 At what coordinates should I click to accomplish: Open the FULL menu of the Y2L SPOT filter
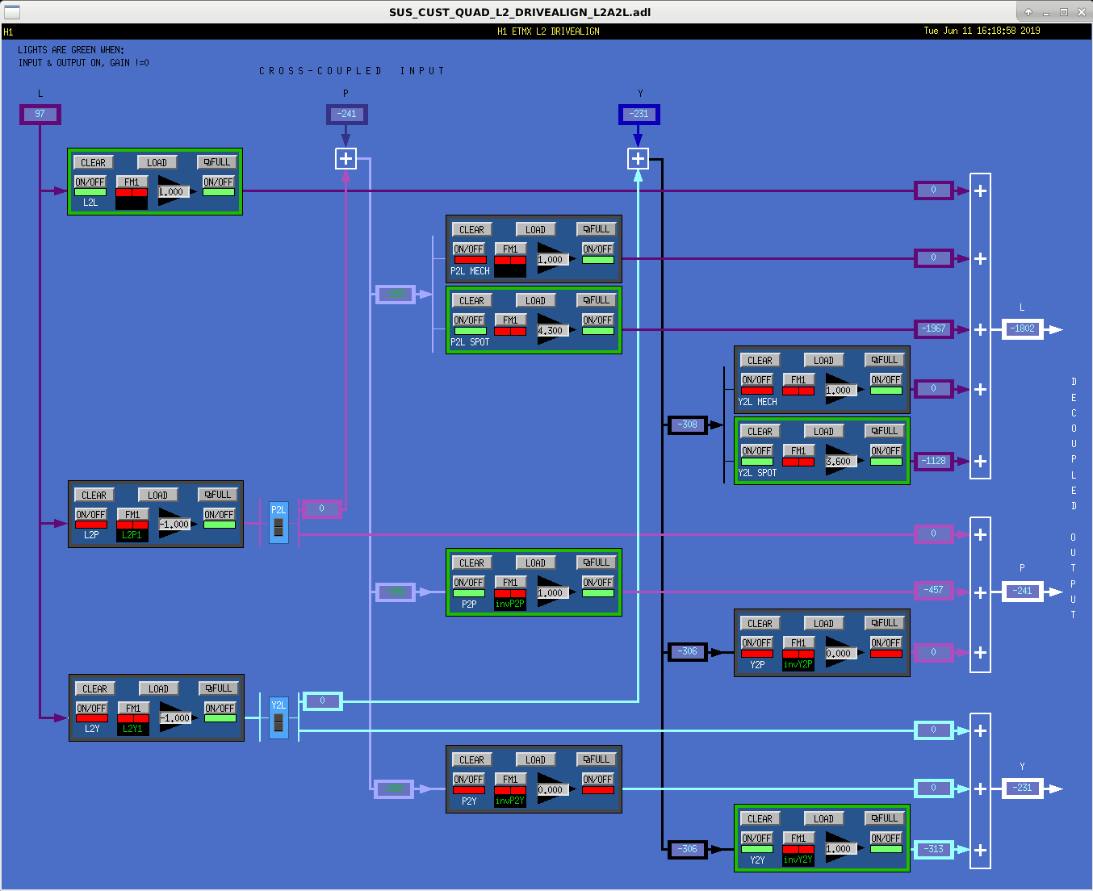coord(885,431)
